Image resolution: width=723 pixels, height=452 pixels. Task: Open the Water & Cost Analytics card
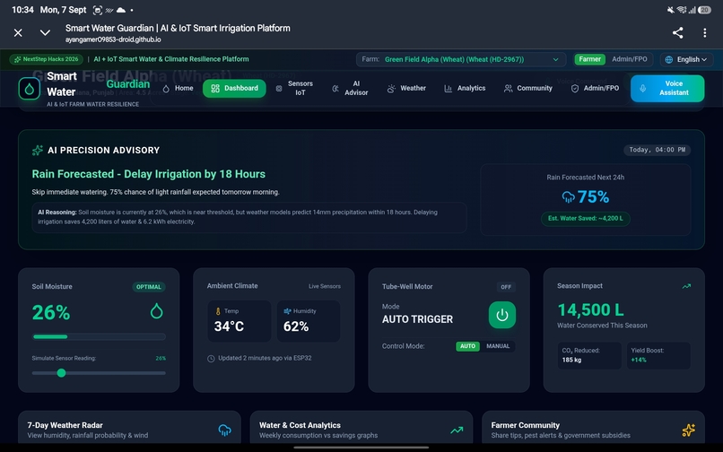click(x=361, y=428)
